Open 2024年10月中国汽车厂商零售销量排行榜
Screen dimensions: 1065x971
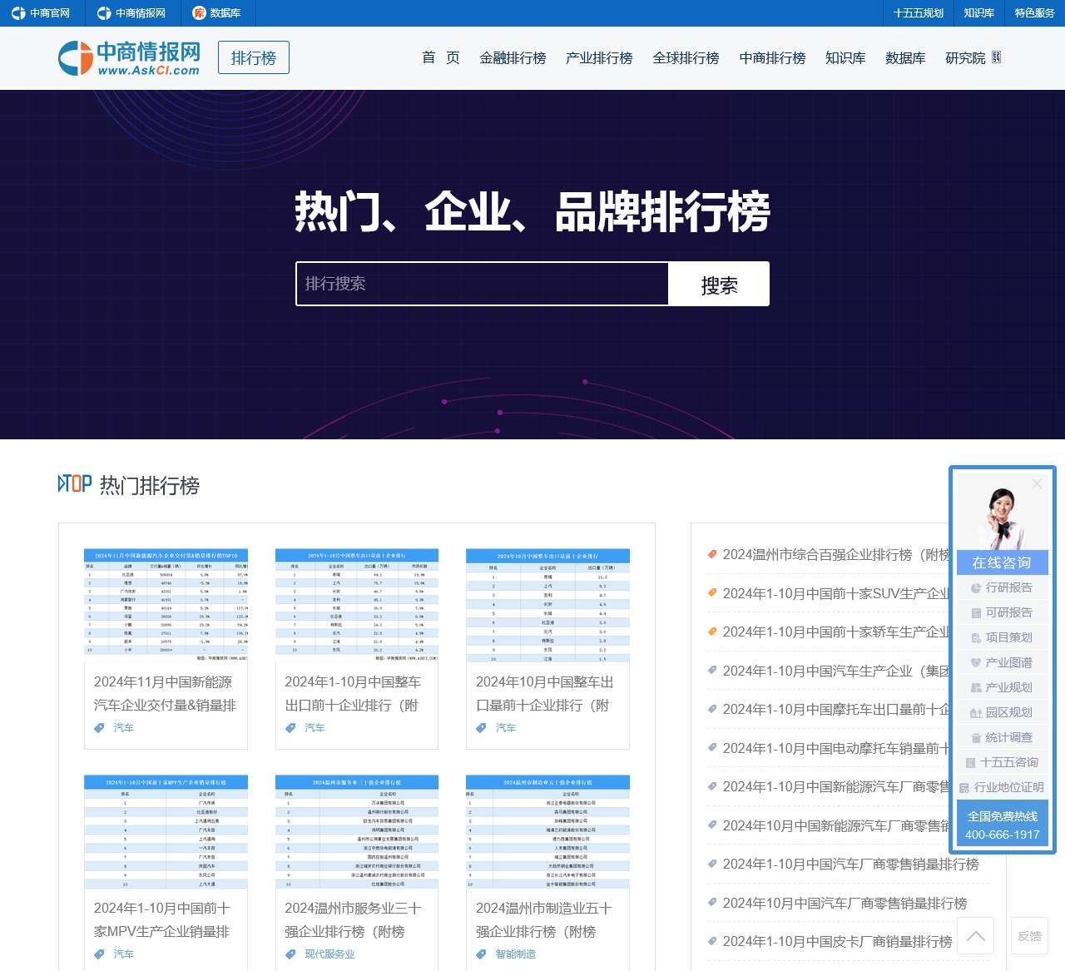(x=845, y=904)
